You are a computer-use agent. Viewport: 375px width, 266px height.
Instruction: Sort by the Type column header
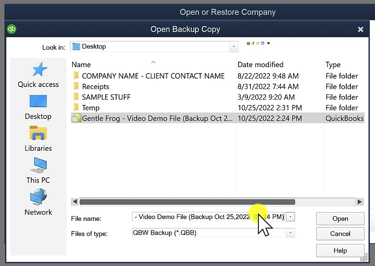click(333, 65)
